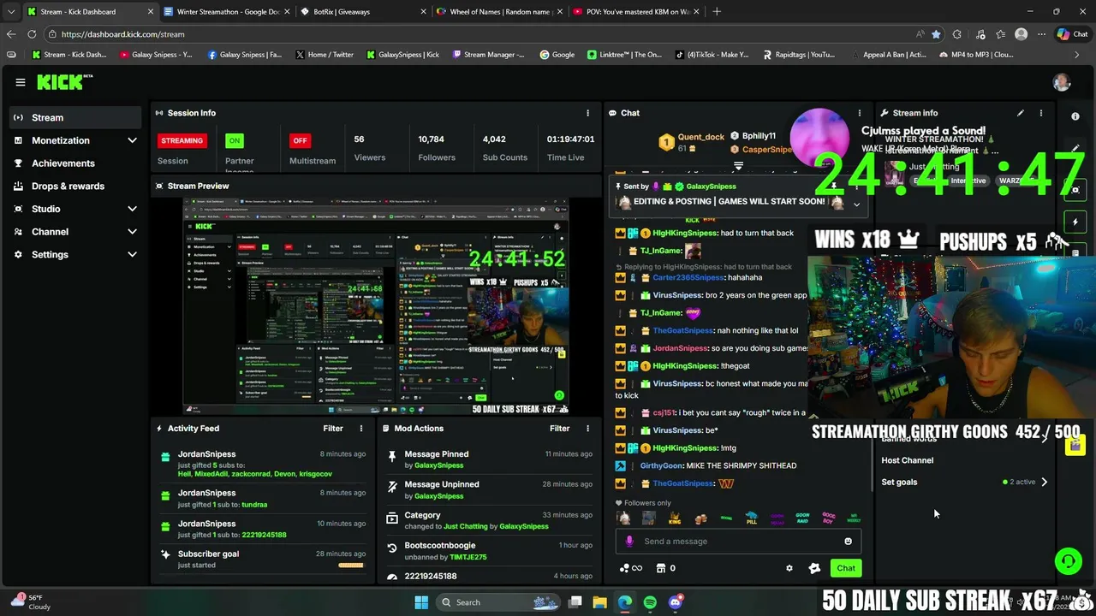Favorite this page with star icon

[x=936, y=34]
